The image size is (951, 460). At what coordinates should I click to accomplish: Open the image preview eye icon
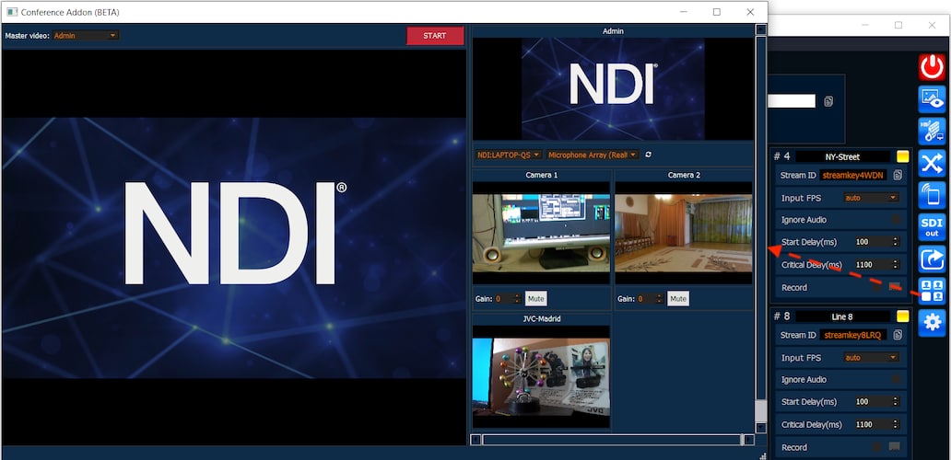[x=932, y=99]
